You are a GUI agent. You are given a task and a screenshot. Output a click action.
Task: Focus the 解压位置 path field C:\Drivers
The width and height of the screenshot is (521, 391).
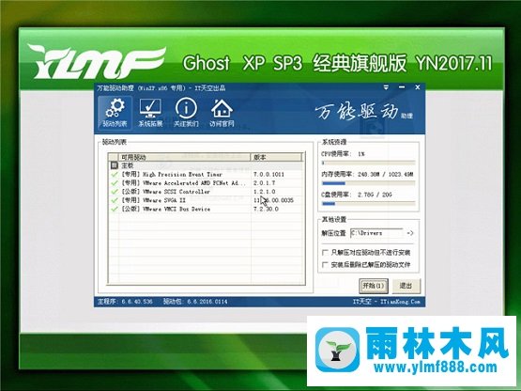376,233
